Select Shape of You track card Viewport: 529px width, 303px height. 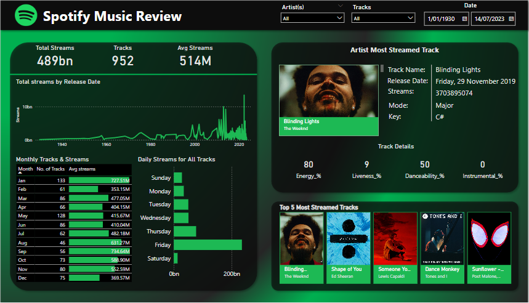[x=349, y=248]
